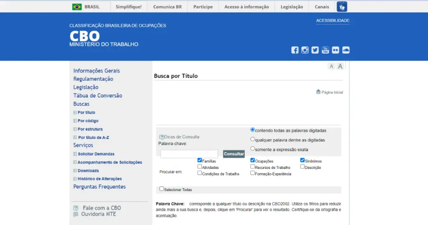Click the 'Ouvidoria MTE' text

(x=99, y=214)
